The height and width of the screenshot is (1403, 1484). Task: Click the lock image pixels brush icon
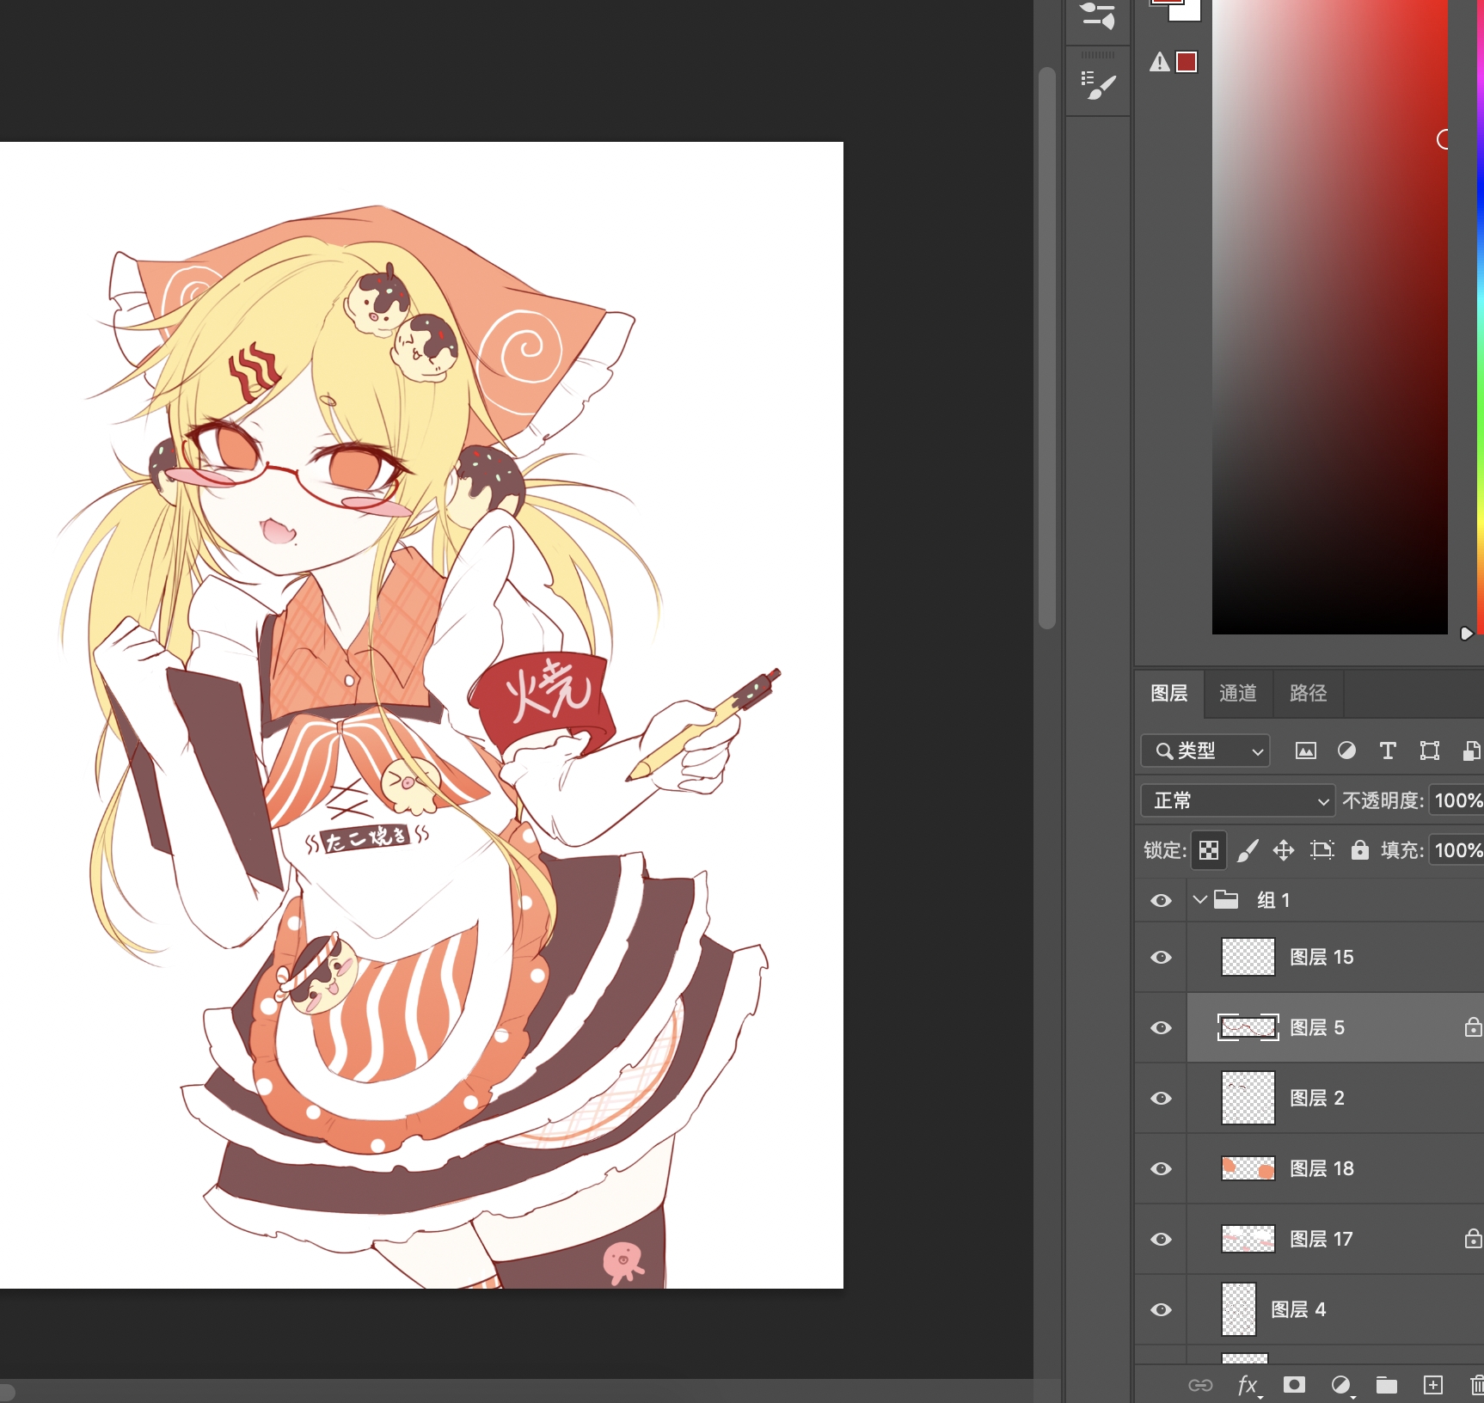pos(1247,850)
